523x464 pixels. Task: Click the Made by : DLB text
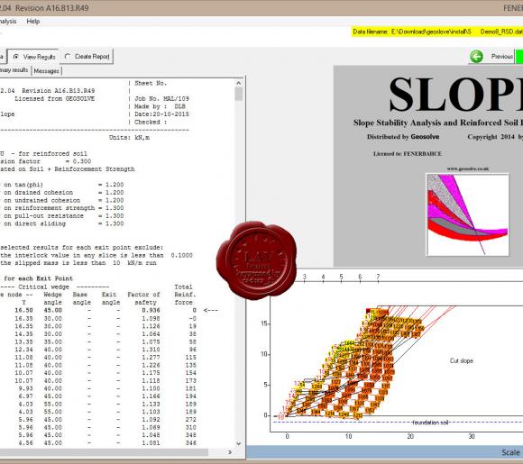pos(161,106)
